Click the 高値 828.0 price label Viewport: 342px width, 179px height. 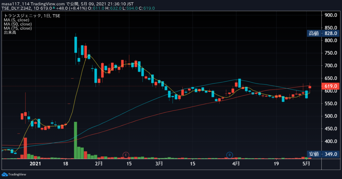[323, 33]
